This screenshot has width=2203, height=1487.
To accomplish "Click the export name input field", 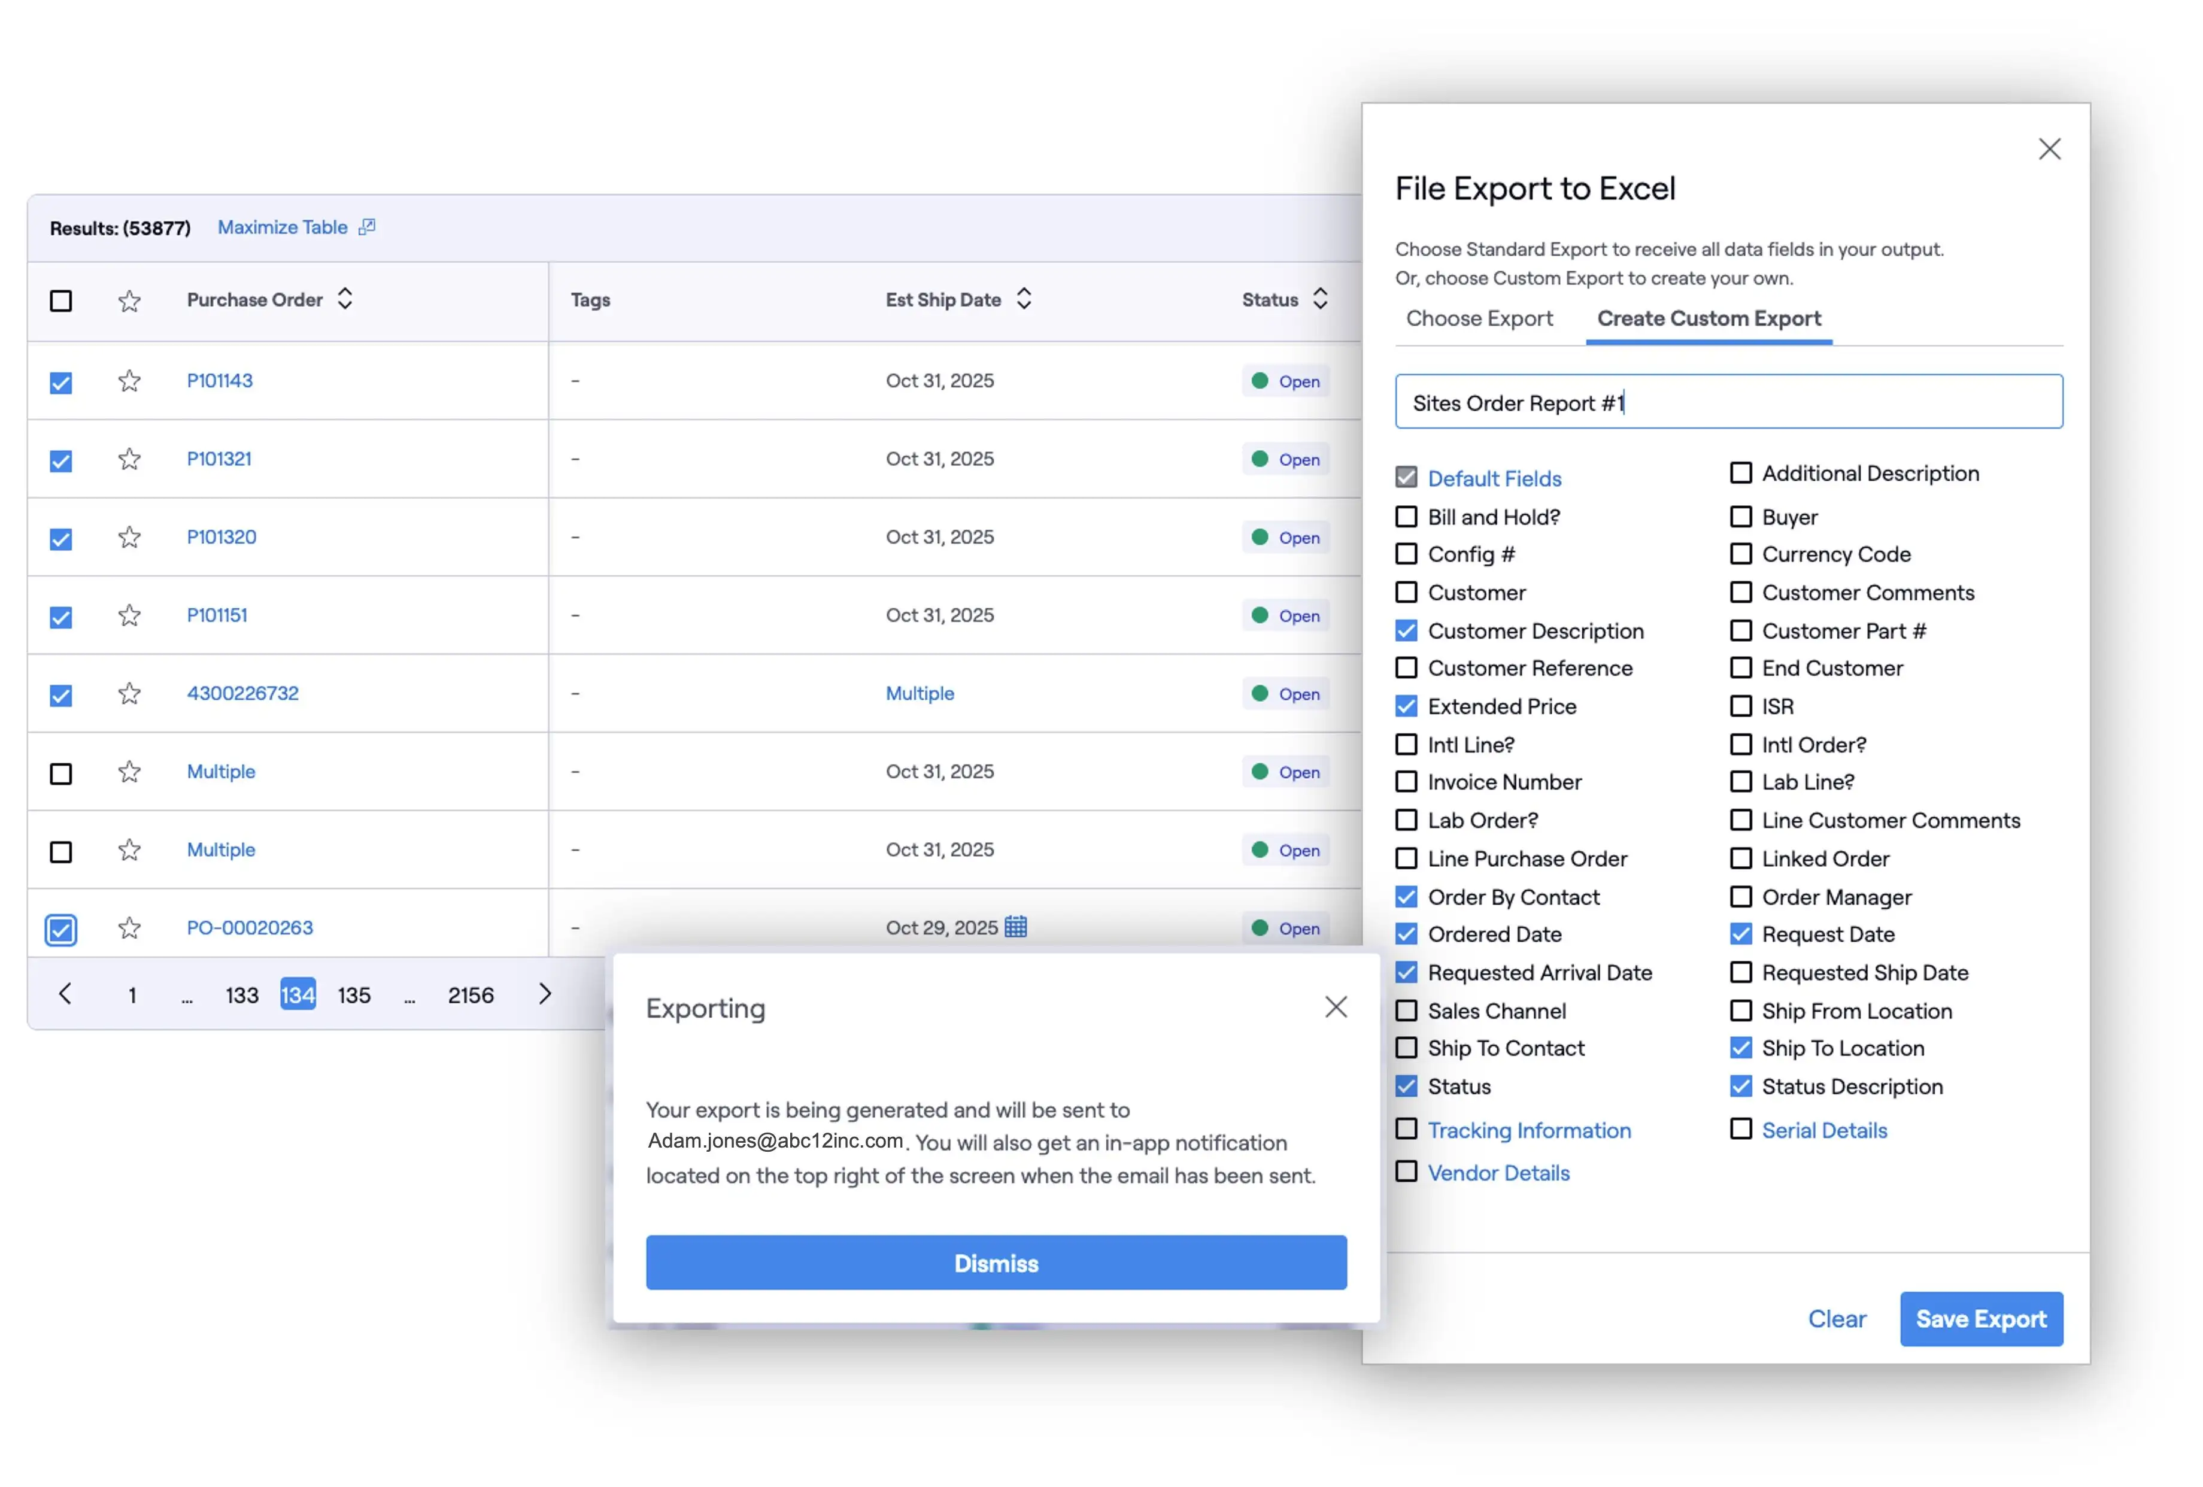I will coord(1728,403).
